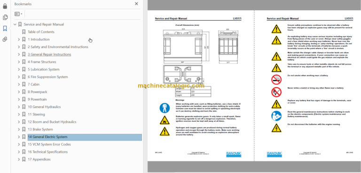Expand the 4 Frame Structures bookmark
361x173 pixels.
tap(19, 62)
